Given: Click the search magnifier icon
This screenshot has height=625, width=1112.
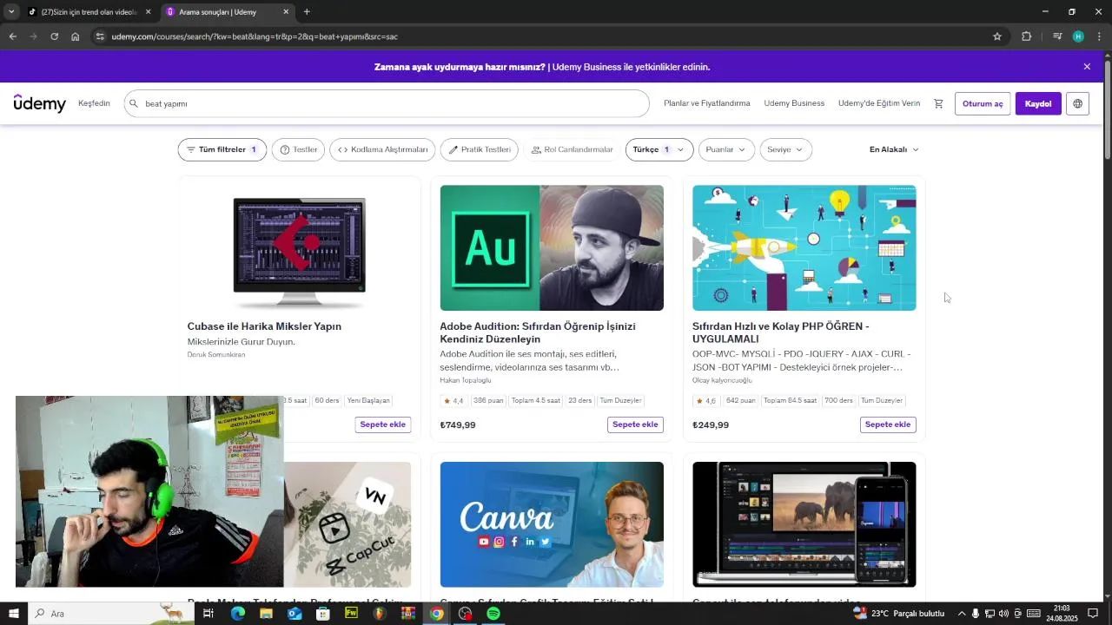Looking at the screenshot, I should (x=134, y=103).
